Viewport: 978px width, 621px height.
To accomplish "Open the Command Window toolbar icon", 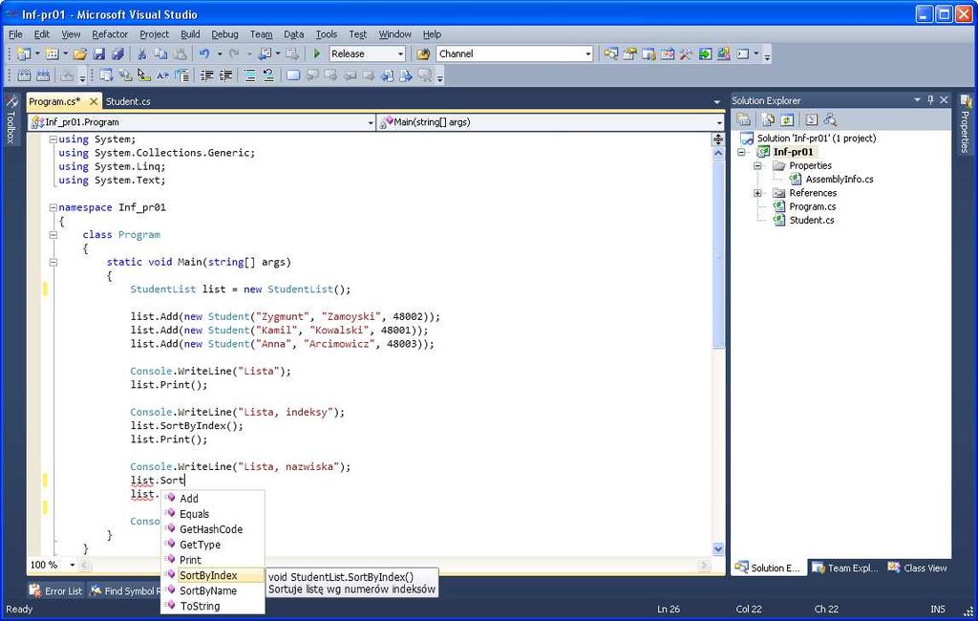I will coord(743,54).
